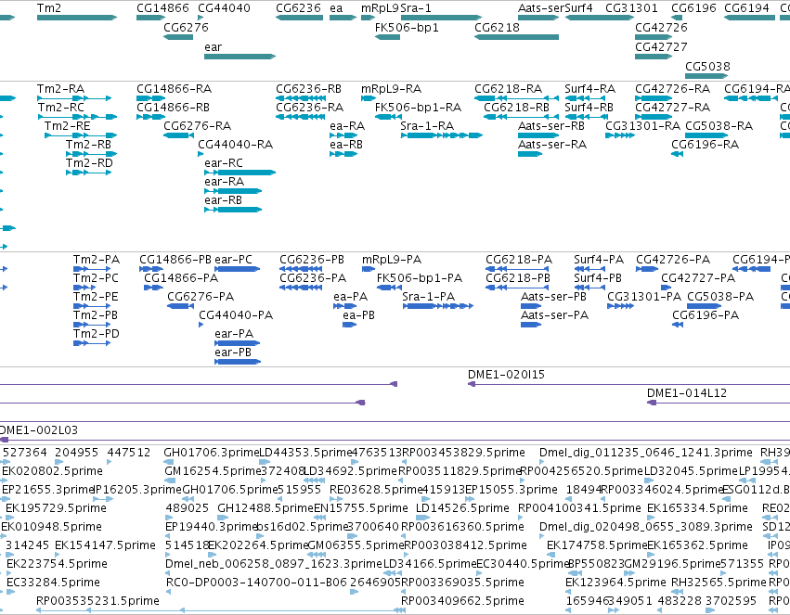The image size is (790, 615).
Task: Click the Sra-1-PA protein feature
Action: click(438, 306)
